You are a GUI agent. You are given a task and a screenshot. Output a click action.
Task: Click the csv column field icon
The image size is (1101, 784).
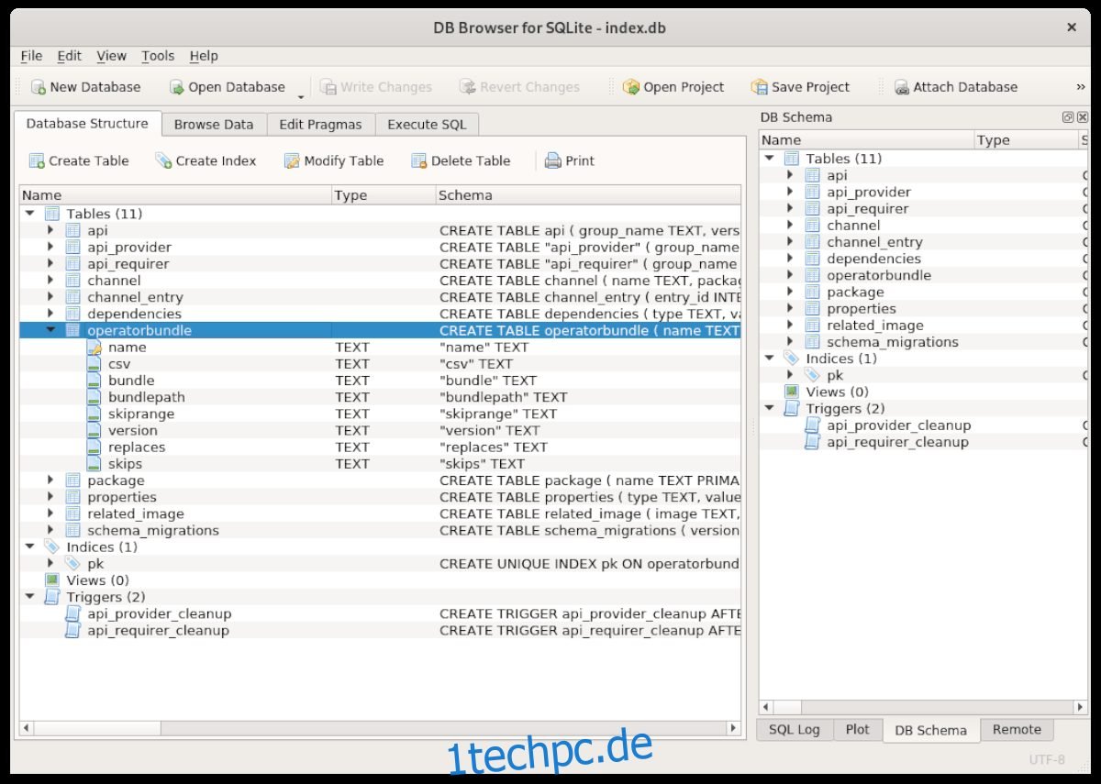(x=94, y=364)
